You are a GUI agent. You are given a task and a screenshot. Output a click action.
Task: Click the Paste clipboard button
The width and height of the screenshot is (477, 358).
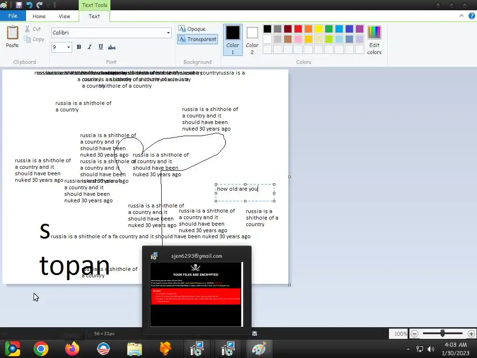point(13,36)
